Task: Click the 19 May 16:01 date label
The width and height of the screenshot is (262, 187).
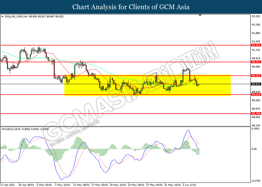Action: (118, 185)
